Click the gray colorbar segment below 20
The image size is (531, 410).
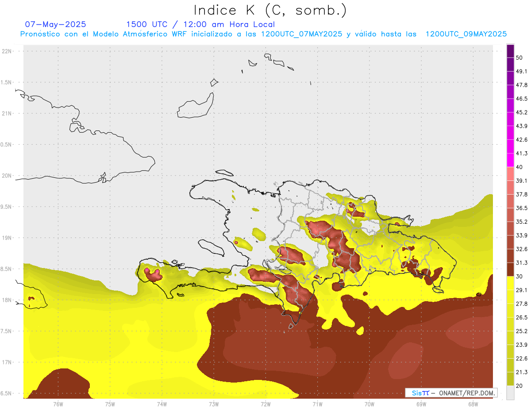click(510, 392)
